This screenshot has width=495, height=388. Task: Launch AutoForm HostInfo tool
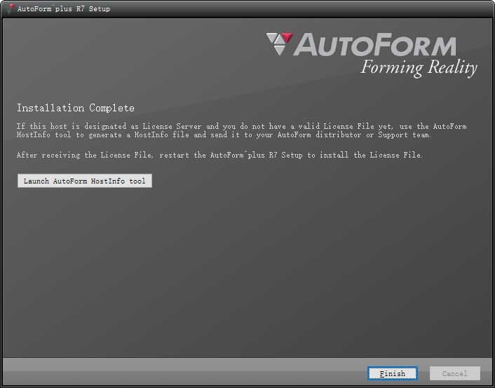click(x=85, y=181)
